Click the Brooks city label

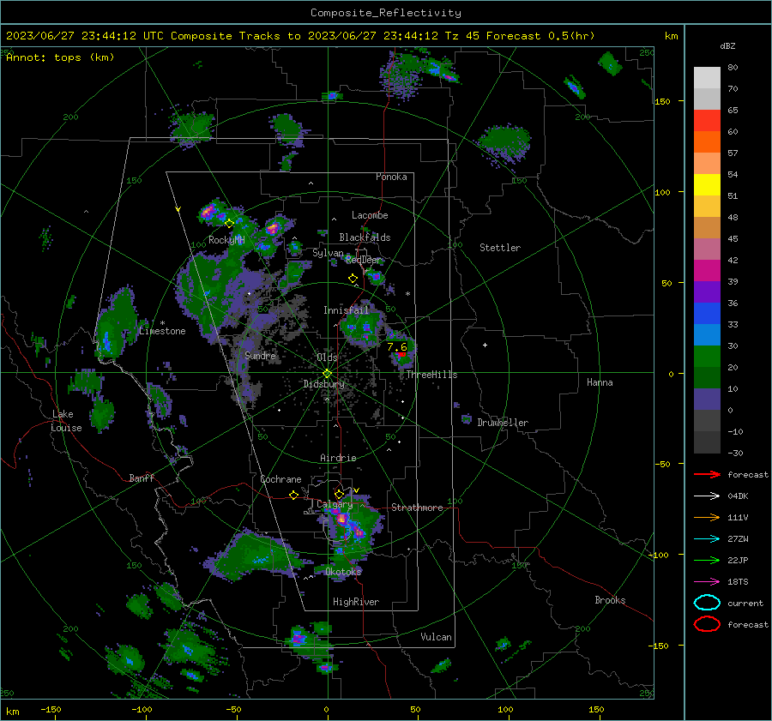tap(610, 600)
